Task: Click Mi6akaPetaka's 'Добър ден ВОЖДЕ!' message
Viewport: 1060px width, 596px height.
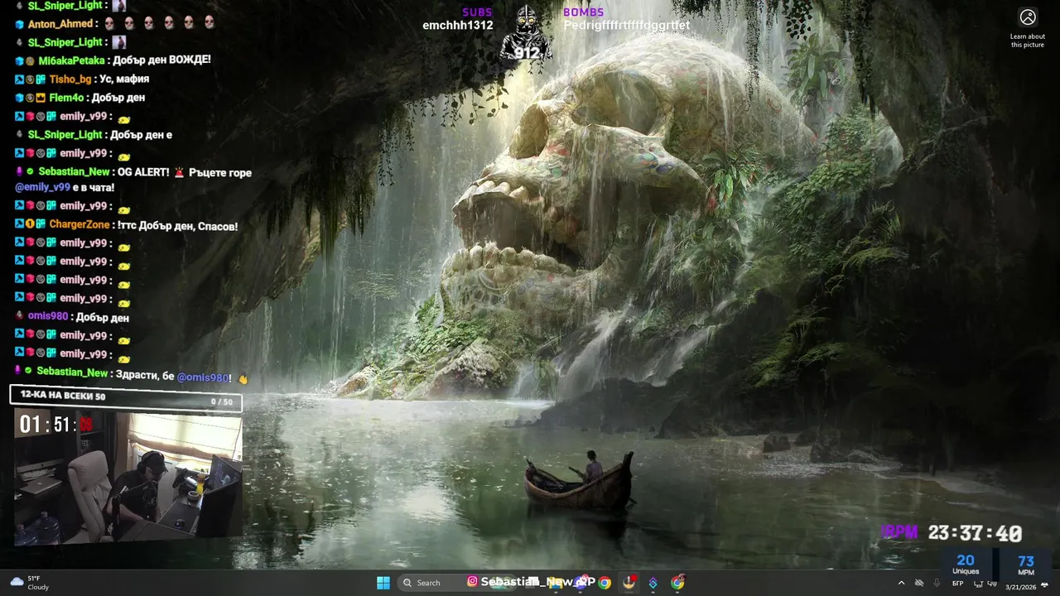Action: (x=161, y=60)
